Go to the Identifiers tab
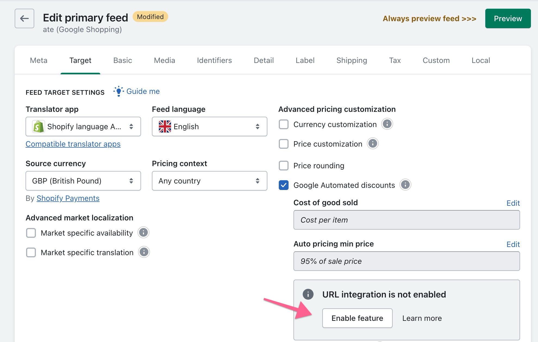The height and width of the screenshot is (342, 538). pyautogui.click(x=214, y=60)
